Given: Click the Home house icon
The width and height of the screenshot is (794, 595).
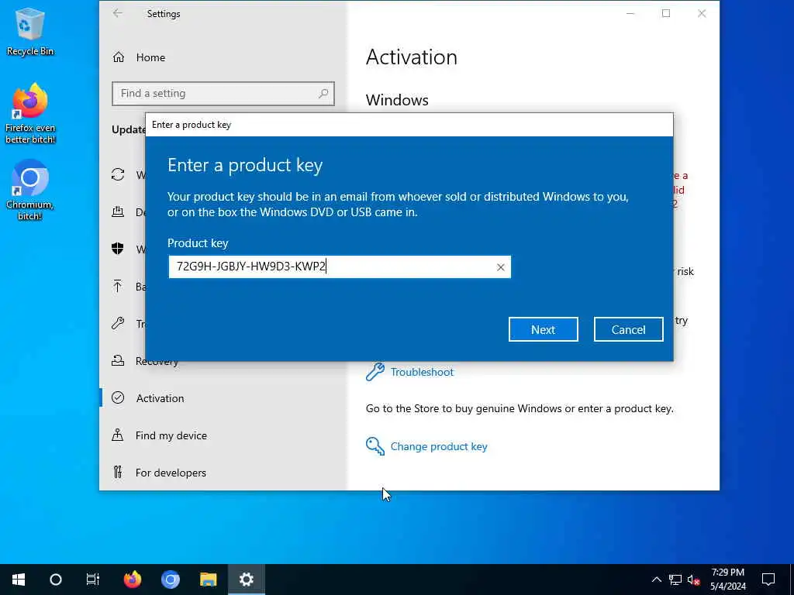Looking at the screenshot, I should (119, 57).
